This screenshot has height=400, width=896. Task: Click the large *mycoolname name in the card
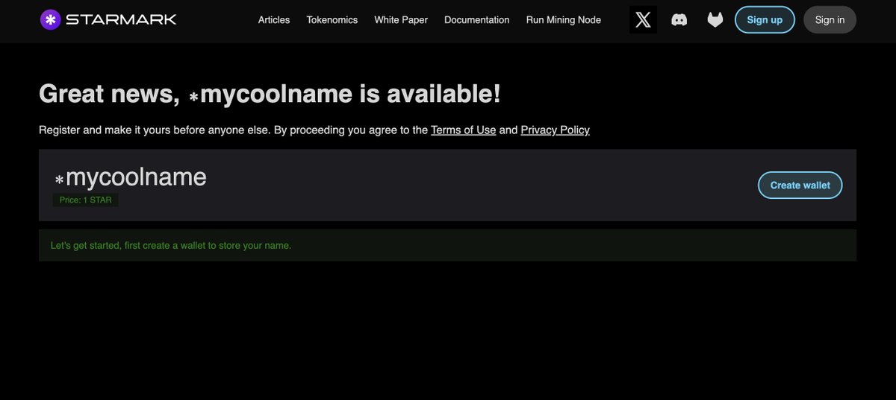click(130, 177)
